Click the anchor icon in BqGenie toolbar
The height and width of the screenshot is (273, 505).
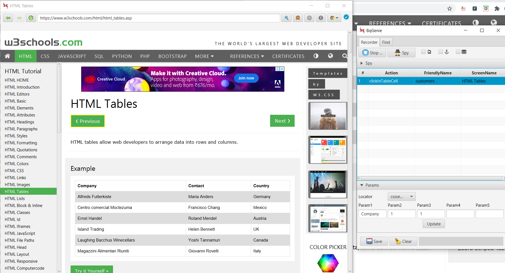point(447,52)
